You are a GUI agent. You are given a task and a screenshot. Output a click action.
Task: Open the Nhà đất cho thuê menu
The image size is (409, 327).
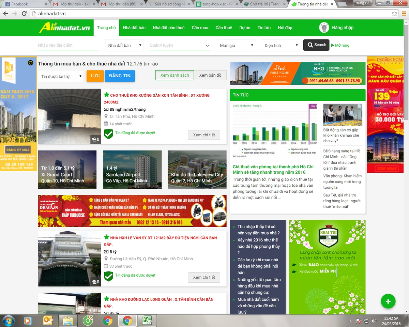point(169,28)
